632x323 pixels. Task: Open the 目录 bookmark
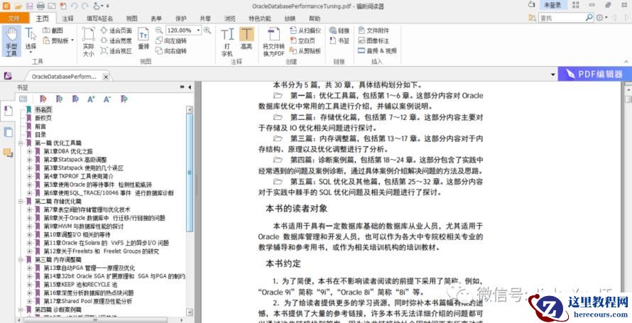(40, 135)
